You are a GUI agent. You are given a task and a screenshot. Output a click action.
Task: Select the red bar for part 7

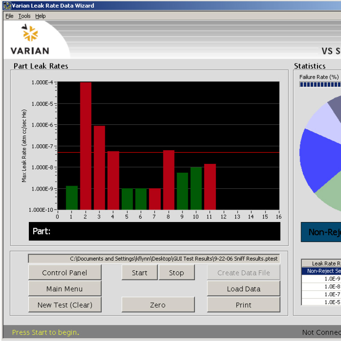click(x=155, y=199)
